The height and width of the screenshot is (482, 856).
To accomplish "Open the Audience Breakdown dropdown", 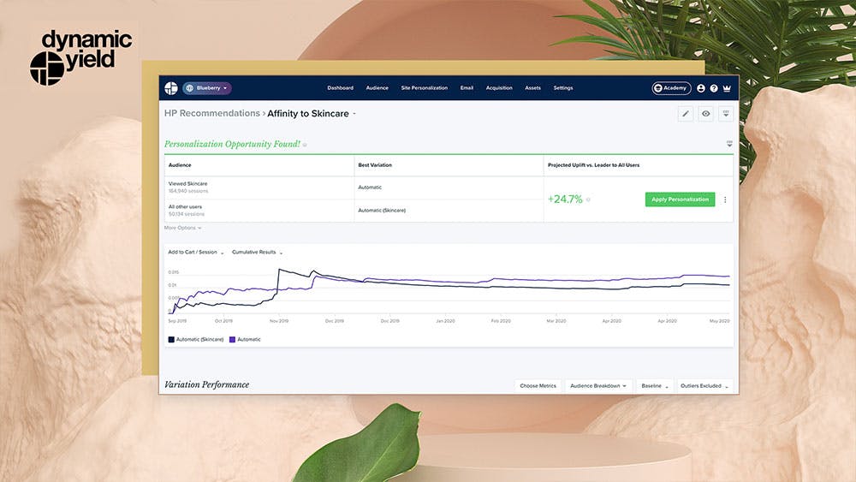I will (x=598, y=386).
